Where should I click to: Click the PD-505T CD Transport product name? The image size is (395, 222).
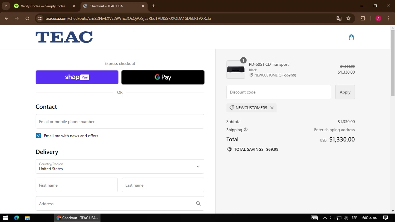tap(269, 64)
